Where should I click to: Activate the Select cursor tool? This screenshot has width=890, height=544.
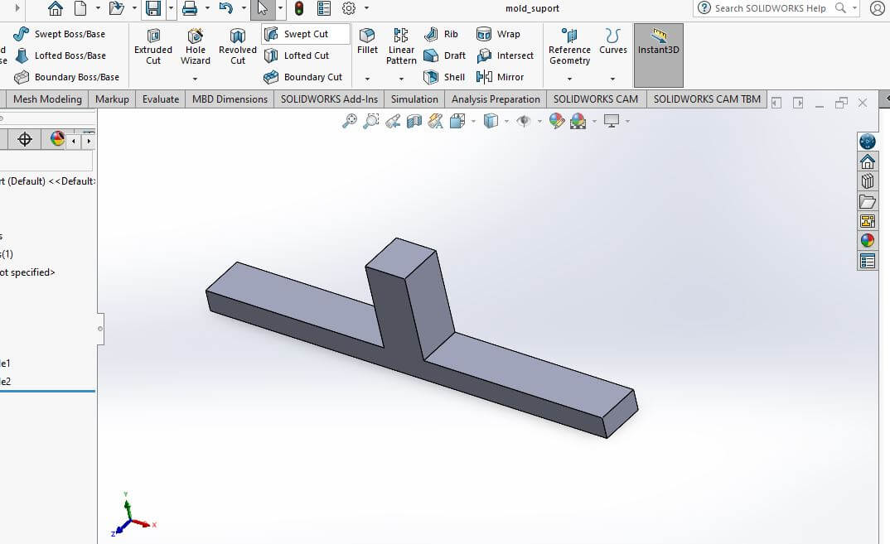tap(262, 8)
